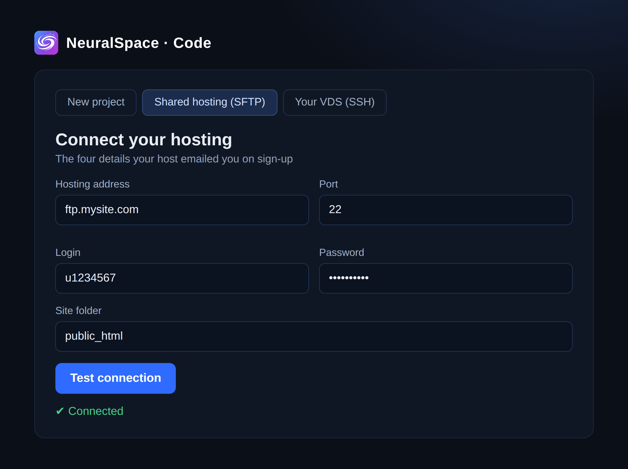Viewport: 628px width, 469px height.
Task: Click the Test connection button
Action: coord(116,378)
